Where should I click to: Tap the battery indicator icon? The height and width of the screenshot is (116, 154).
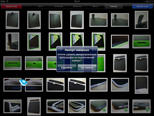152,2
